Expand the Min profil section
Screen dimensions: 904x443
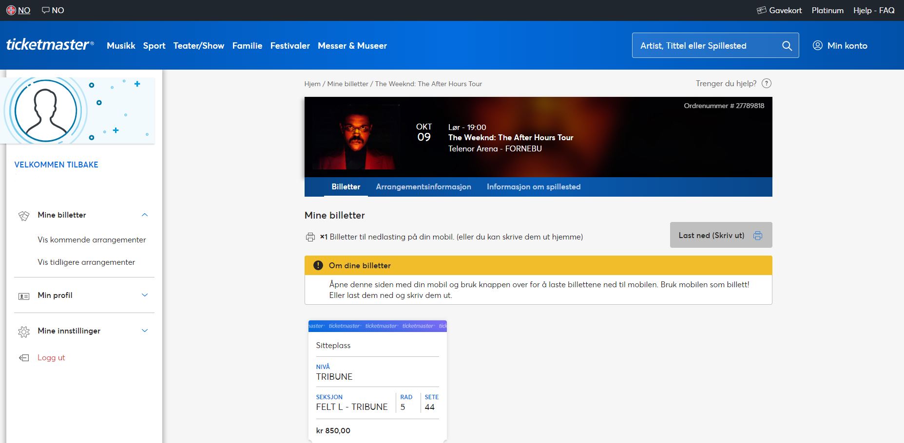point(144,295)
